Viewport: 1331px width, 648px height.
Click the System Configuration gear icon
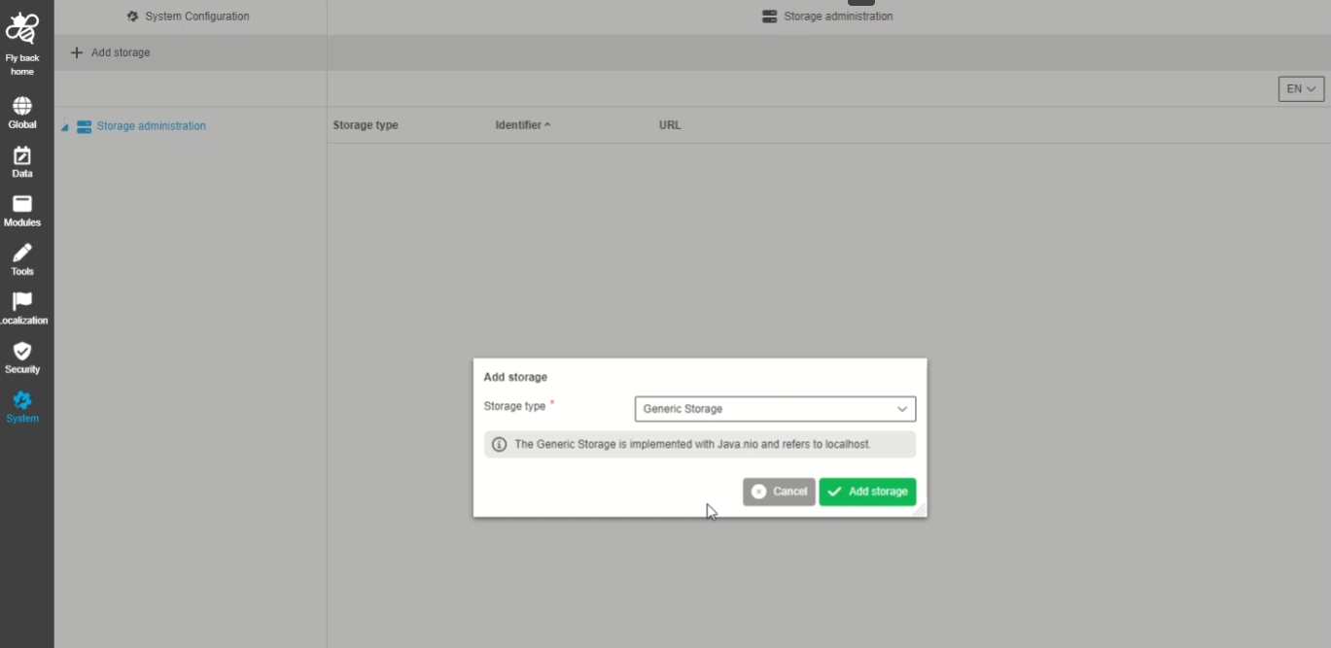tap(132, 17)
